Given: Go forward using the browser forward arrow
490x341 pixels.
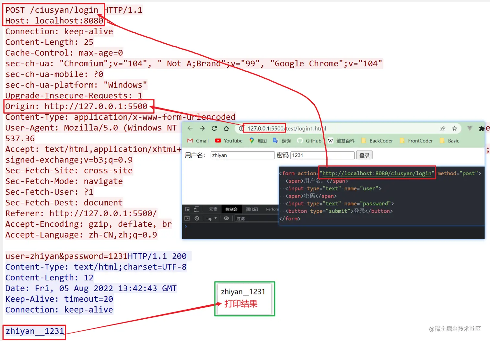Looking at the screenshot, I should pos(202,128).
